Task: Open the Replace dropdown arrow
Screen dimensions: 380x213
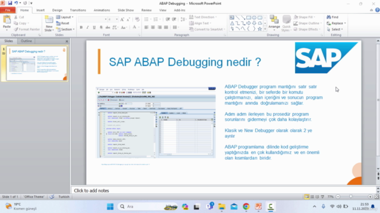Action: pos(345,23)
